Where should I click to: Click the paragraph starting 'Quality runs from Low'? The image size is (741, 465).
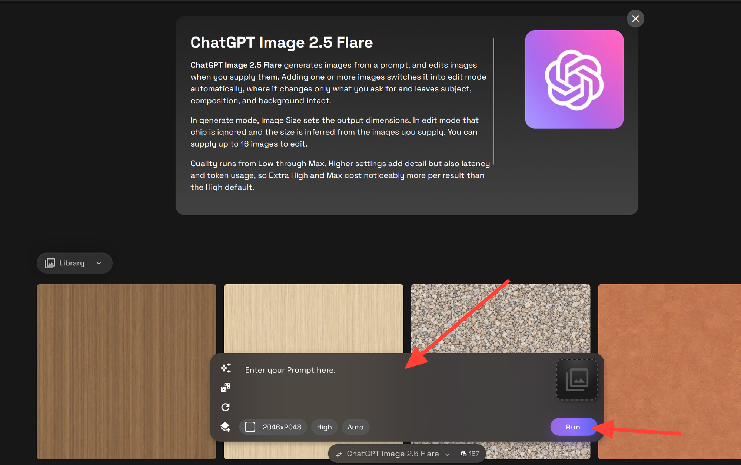point(340,175)
